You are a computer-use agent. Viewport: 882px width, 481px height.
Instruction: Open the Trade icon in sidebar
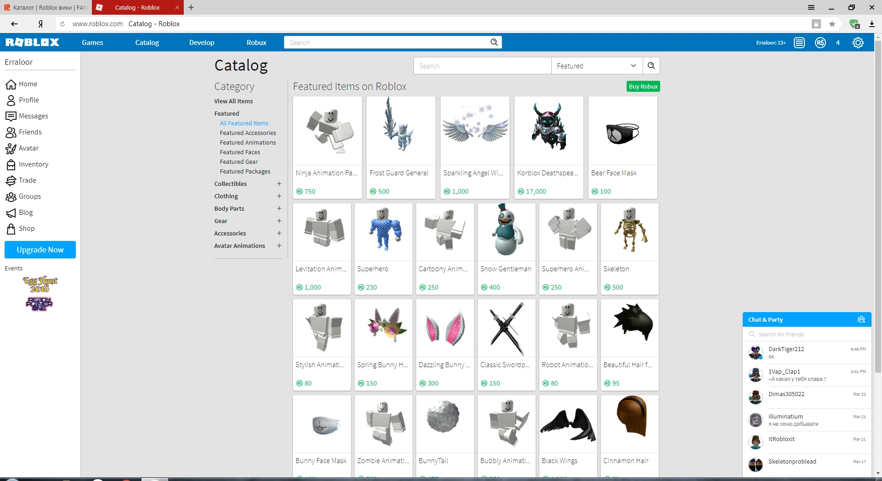(11, 180)
